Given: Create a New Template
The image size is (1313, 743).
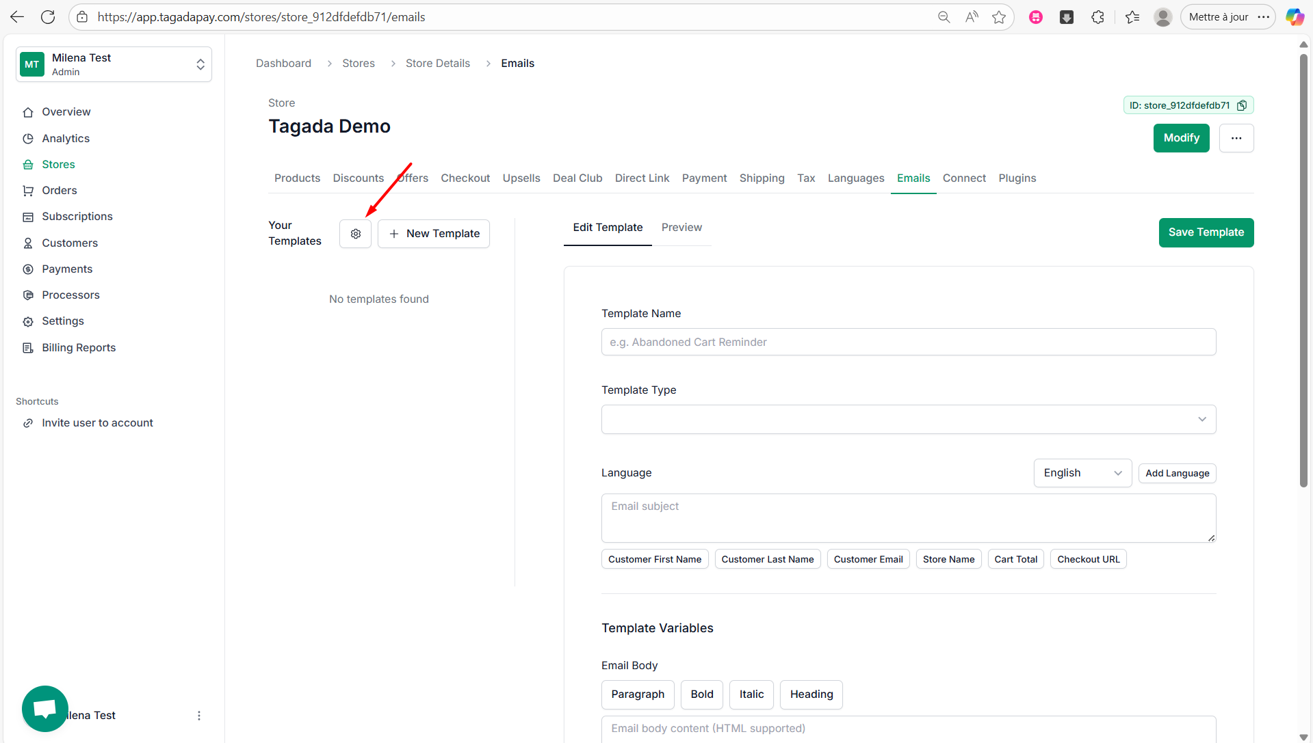Looking at the screenshot, I should click(x=434, y=234).
